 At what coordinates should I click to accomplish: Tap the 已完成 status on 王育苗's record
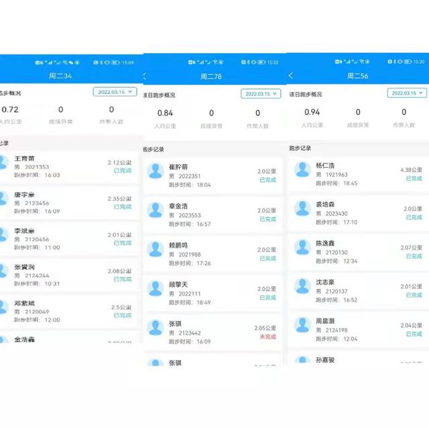[123, 171]
